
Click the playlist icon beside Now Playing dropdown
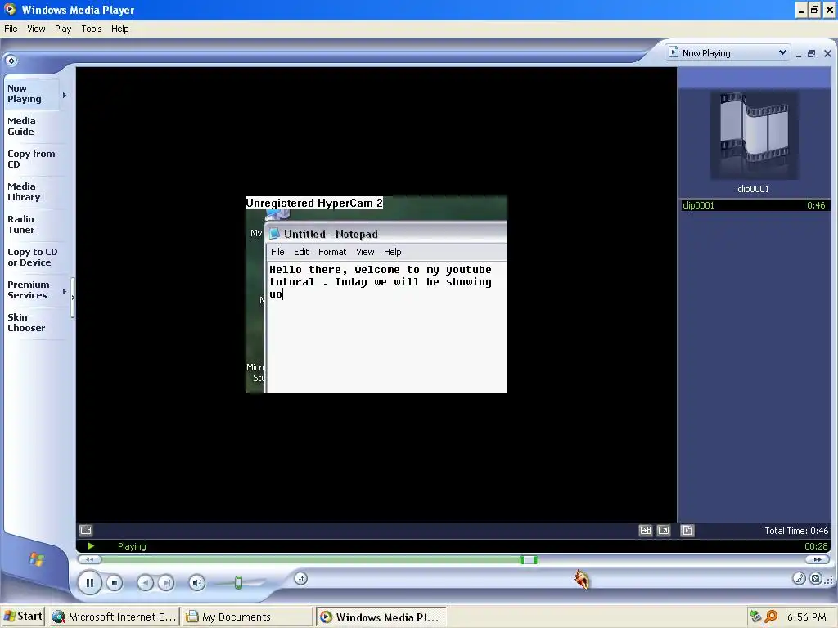point(674,52)
